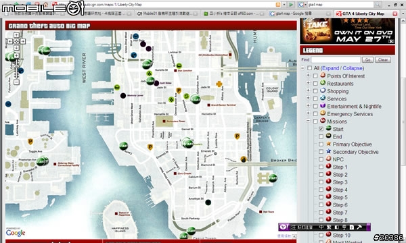Click the Shopping legend icon
The width and height of the screenshot is (406, 243).
(x=323, y=90)
